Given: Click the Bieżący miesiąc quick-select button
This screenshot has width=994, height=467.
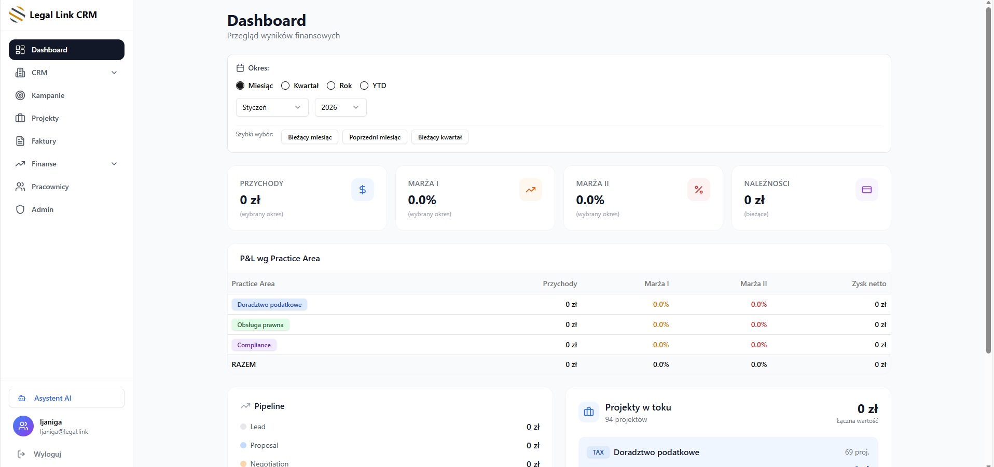Looking at the screenshot, I should pyautogui.click(x=310, y=137).
